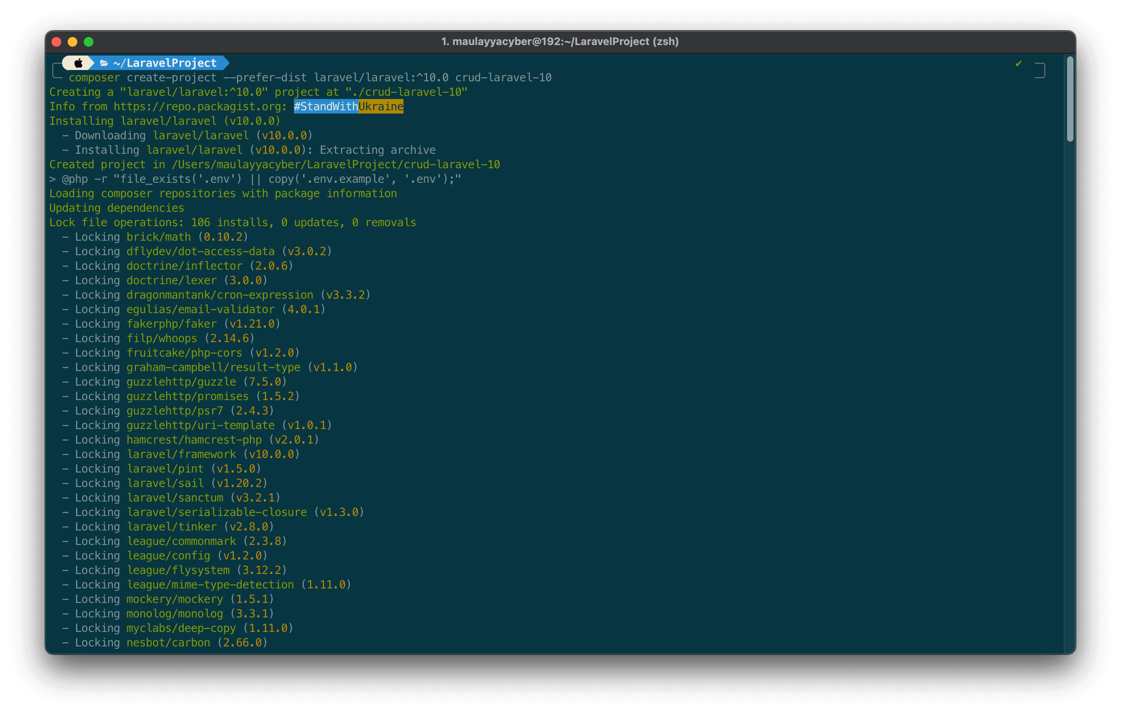Viewport: 1121px width, 714px height.
Task: Click the blue #StandWith highlighted text
Action: click(x=326, y=107)
